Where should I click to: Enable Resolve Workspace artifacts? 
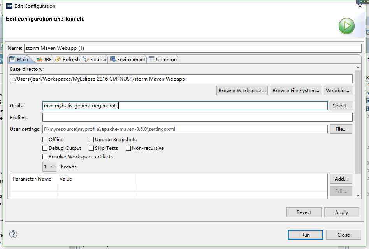(45, 156)
